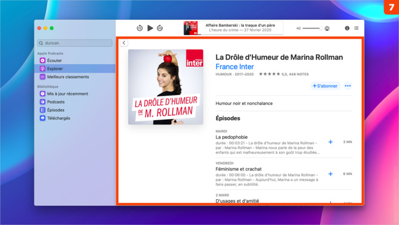399x225 pixels.
Task: Open Podcasts library
Action: [x=75, y=102]
